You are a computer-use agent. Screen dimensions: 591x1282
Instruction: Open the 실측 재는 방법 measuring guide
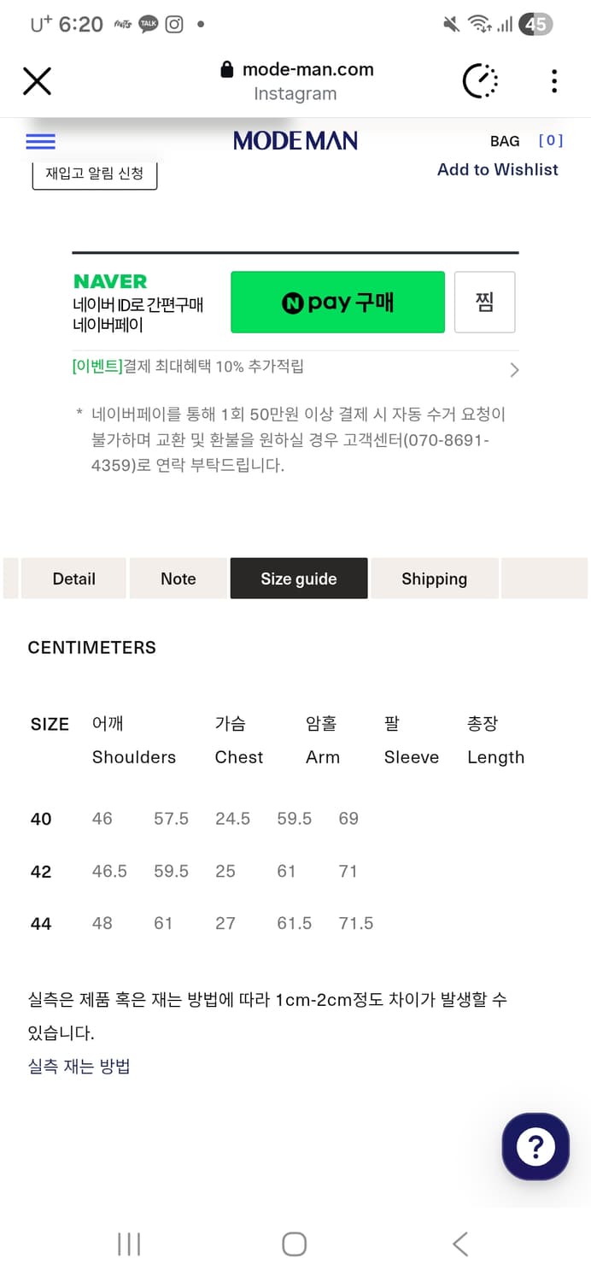(78, 1066)
